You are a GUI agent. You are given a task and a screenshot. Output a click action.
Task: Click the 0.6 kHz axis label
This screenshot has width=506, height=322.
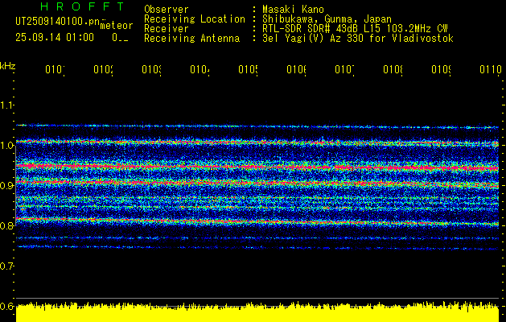point(7,306)
